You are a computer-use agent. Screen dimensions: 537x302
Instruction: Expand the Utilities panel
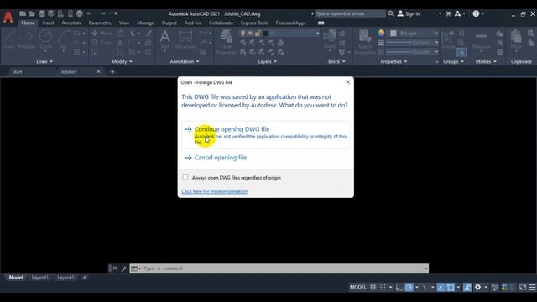pyautogui.click(x=486, y=61)
